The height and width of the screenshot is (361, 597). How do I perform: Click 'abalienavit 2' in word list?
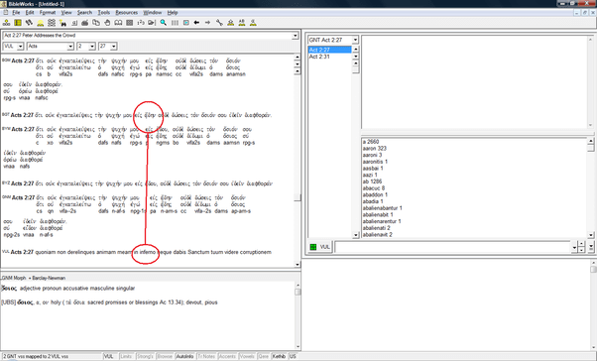tap(377, 235)
